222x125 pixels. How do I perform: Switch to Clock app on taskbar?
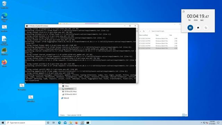[82, 123]
